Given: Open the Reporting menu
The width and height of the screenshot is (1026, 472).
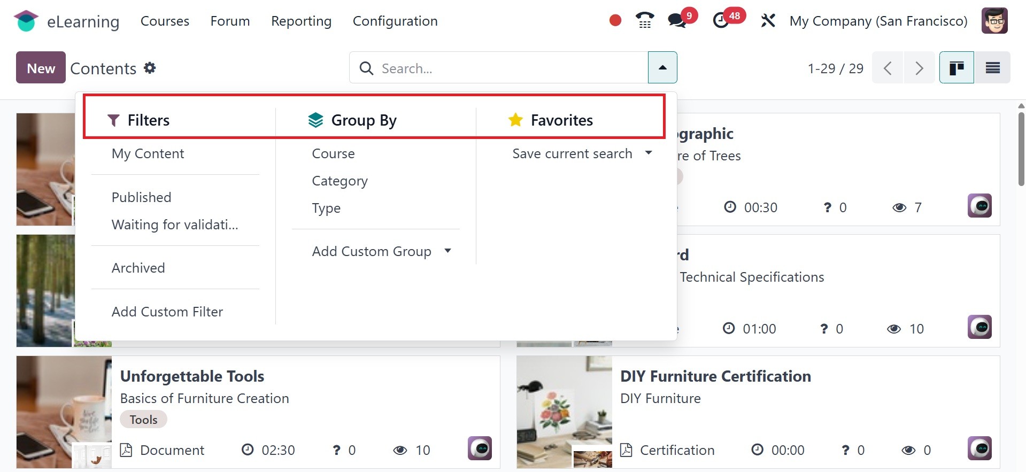Looking at the screenshot, I should (x=301, y=21).
